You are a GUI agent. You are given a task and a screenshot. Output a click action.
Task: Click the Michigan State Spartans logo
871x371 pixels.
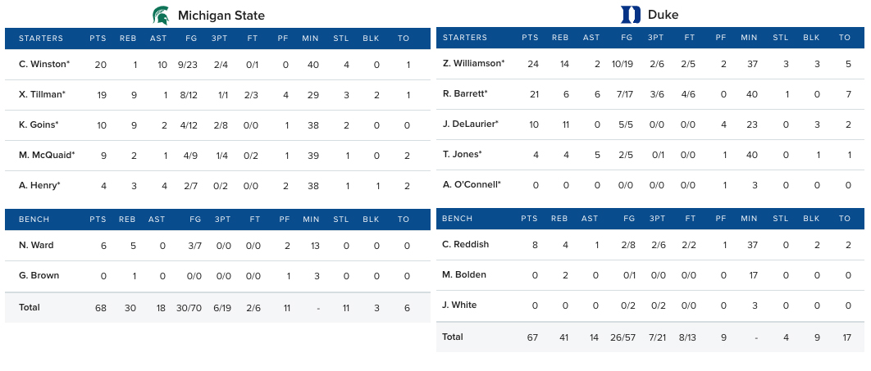point(162,15)
